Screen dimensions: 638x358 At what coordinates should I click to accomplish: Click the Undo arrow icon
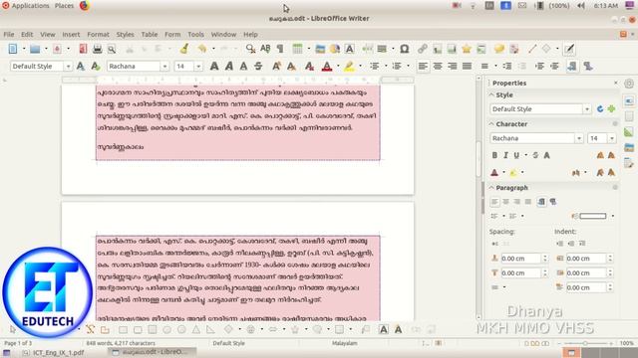click(202, 49)
